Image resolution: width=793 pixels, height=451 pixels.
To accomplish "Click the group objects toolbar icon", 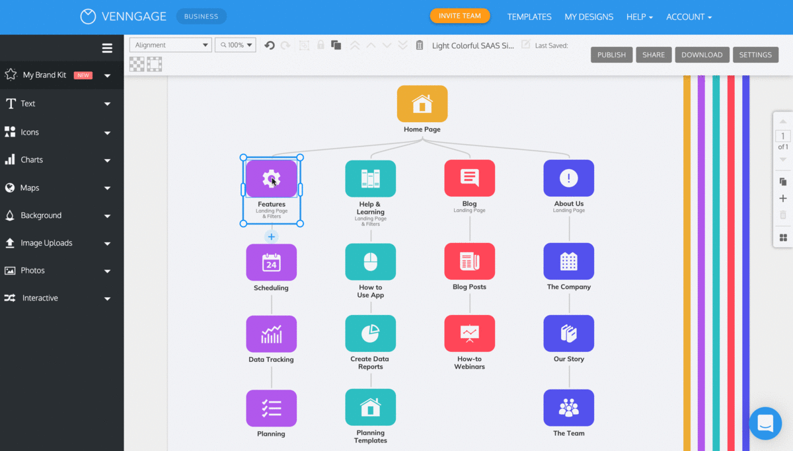I will (304, 45).
